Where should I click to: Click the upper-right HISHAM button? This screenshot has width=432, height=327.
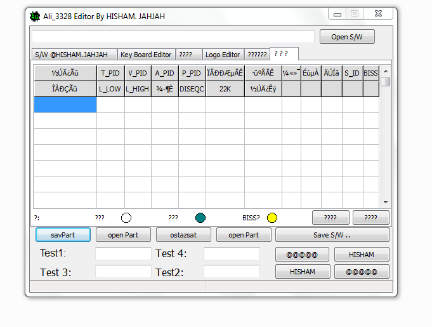362,255
